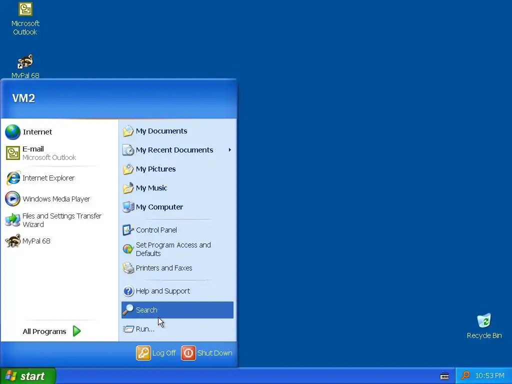Viewport: 512px width, 384px height.
Task: Click Set Program Access and Defaults text
Action: (x=173, y=249)
